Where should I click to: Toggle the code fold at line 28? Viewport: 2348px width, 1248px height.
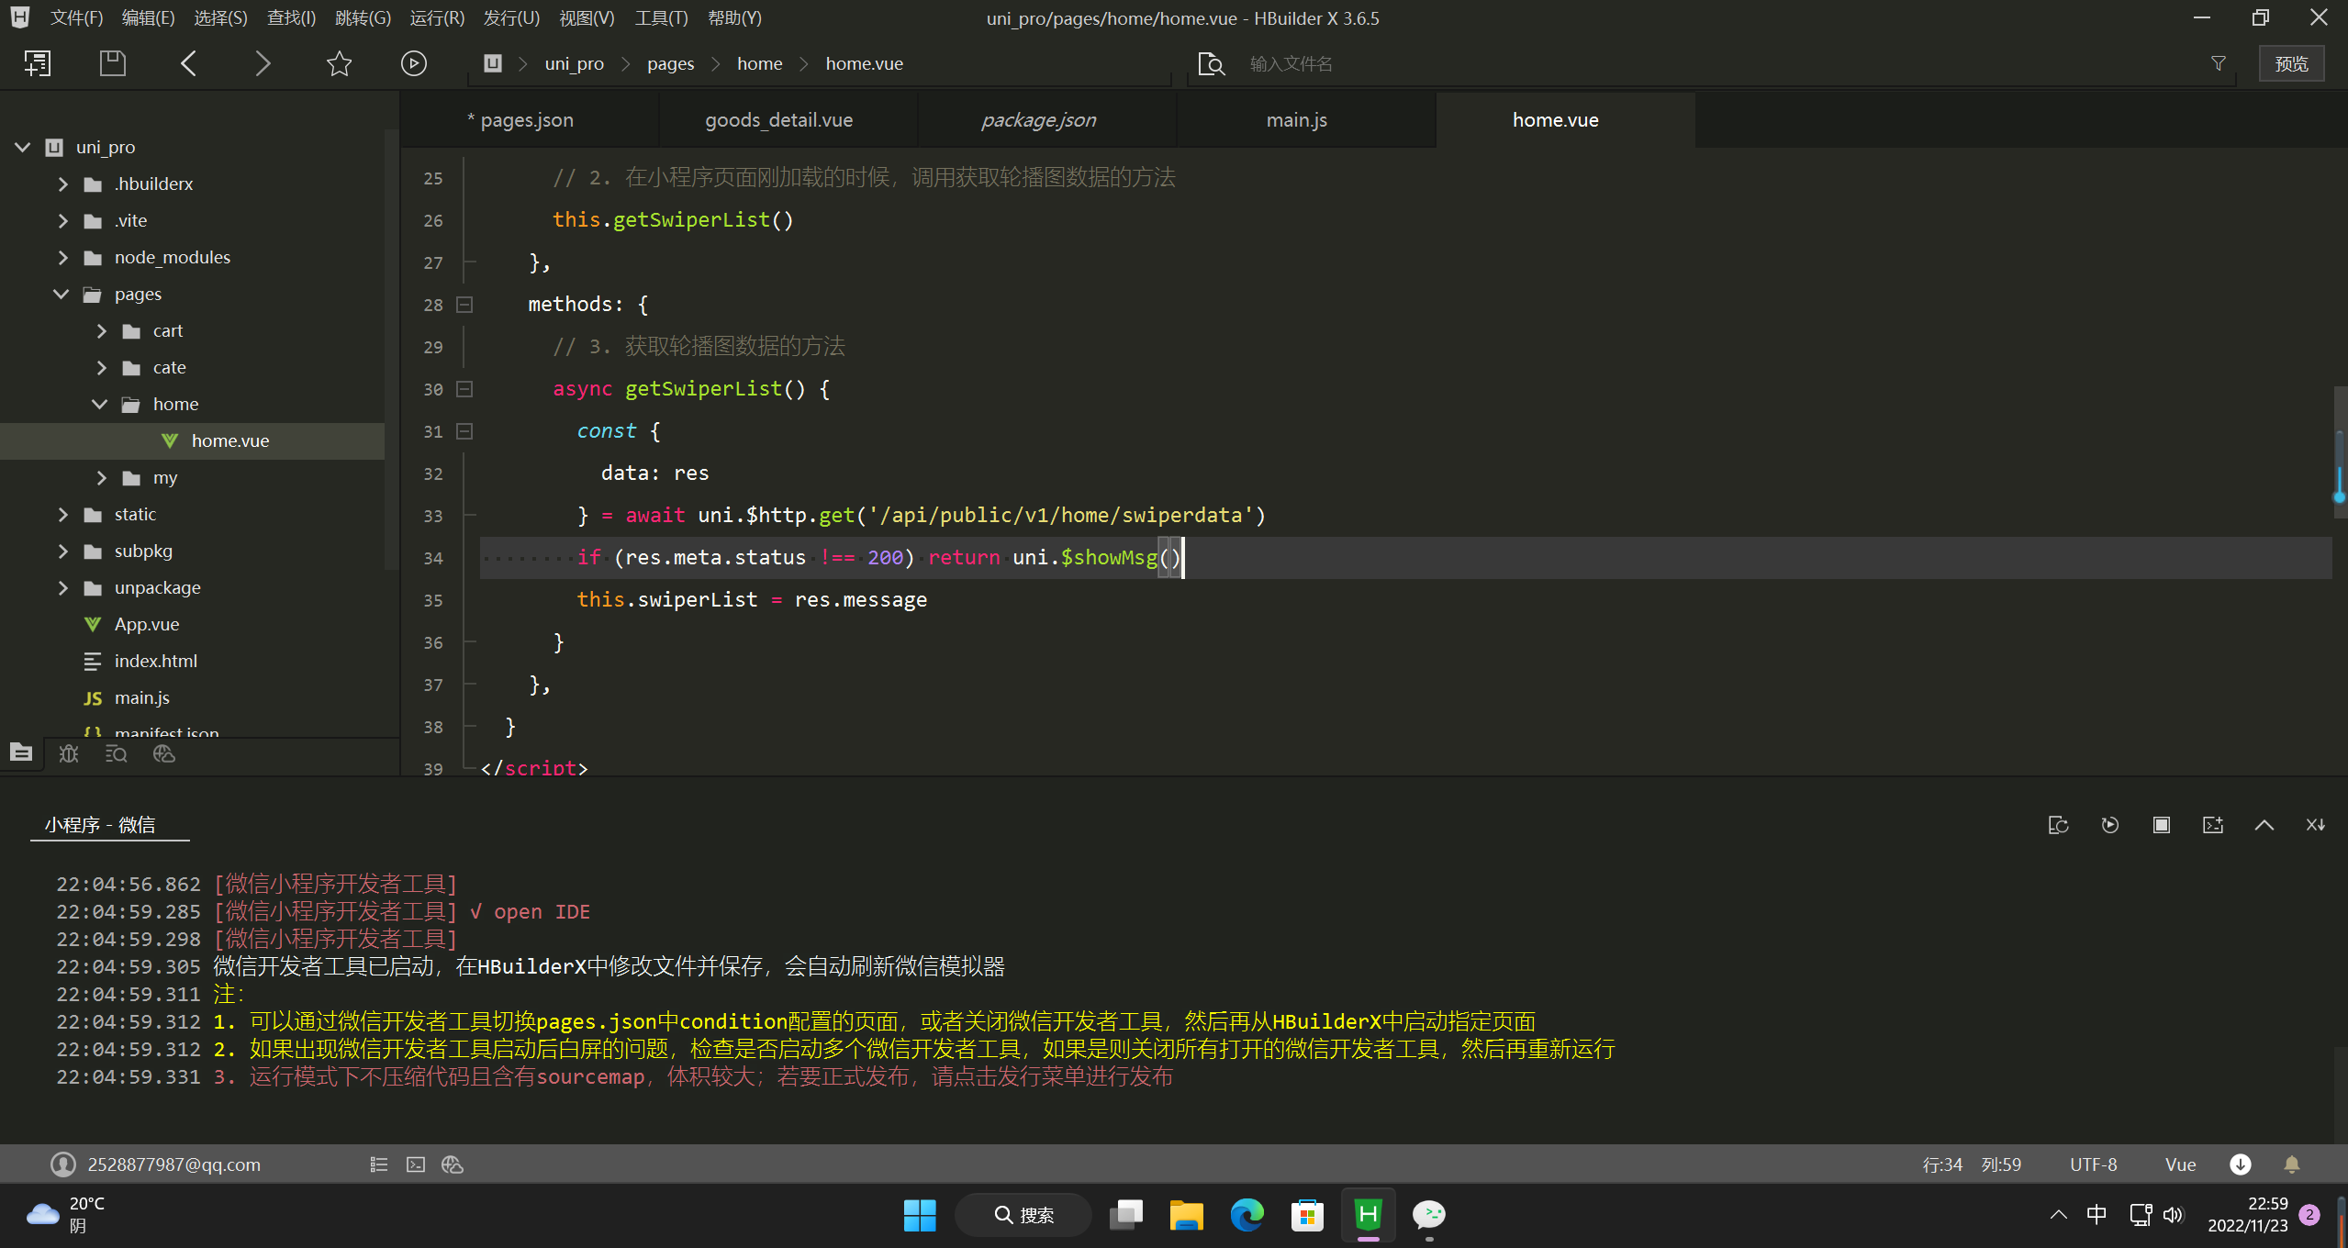(464, 305)
